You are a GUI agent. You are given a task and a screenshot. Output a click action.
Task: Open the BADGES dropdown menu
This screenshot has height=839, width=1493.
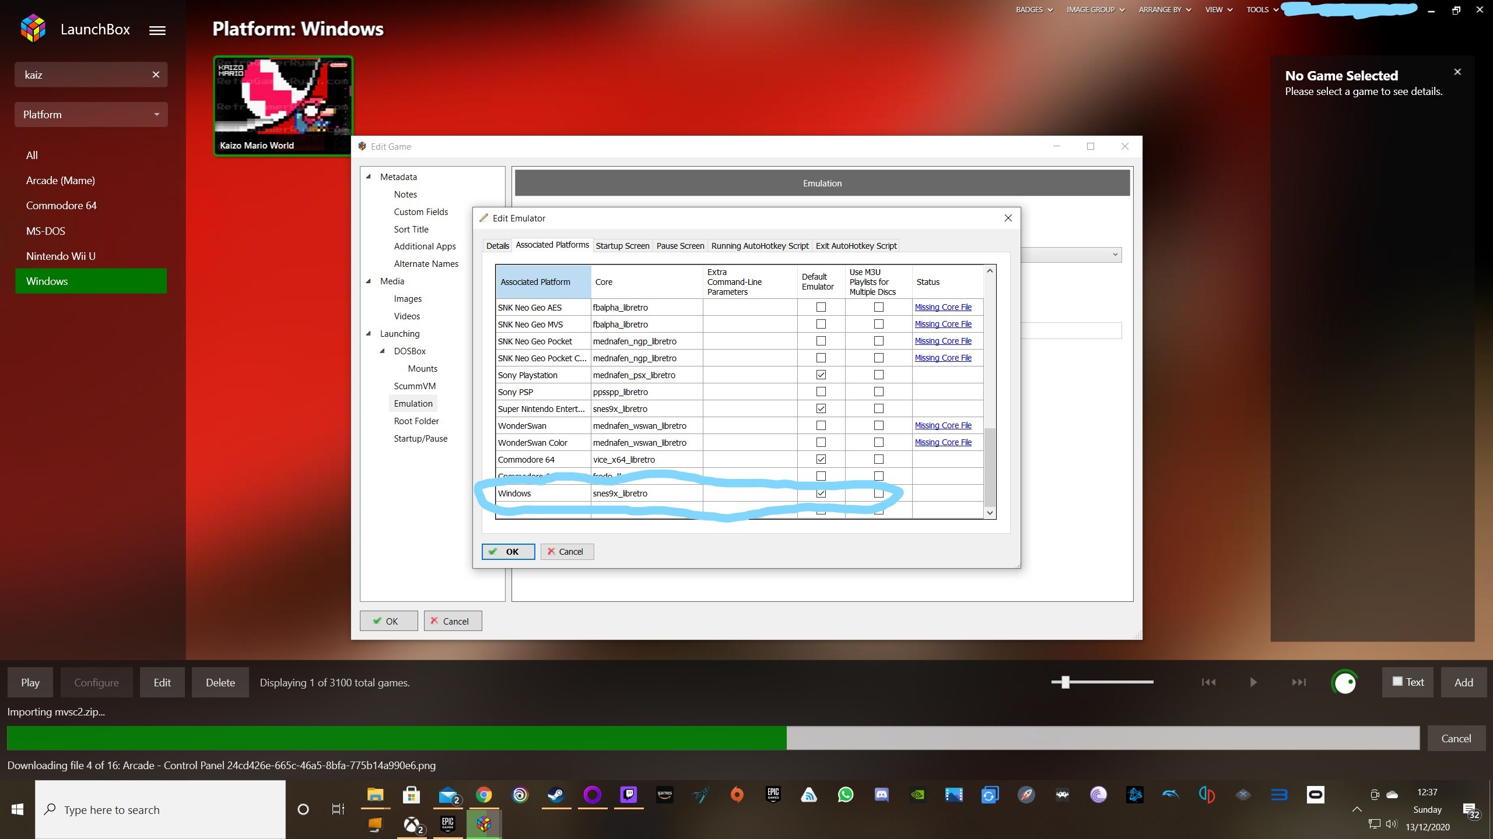tap(1034, 9)
